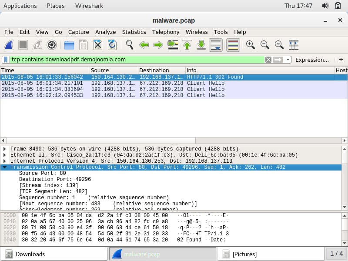Open capture options gear icon
Image resolution: width=348 pixels, height=261 pixels.
(52, 45)
